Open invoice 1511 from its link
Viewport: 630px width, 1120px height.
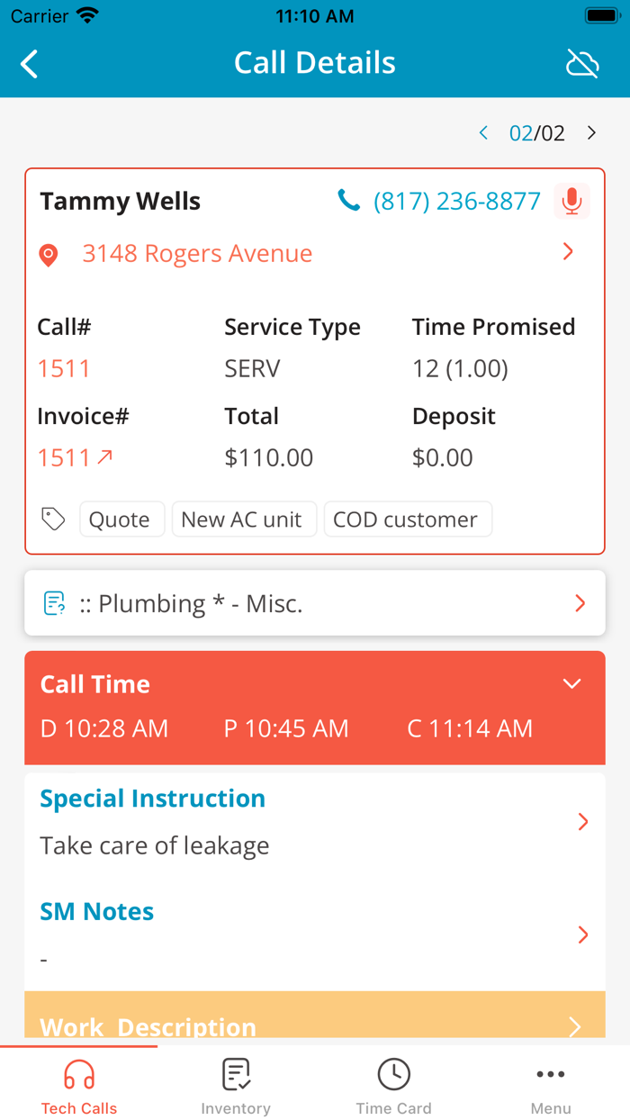click(64, 457)
